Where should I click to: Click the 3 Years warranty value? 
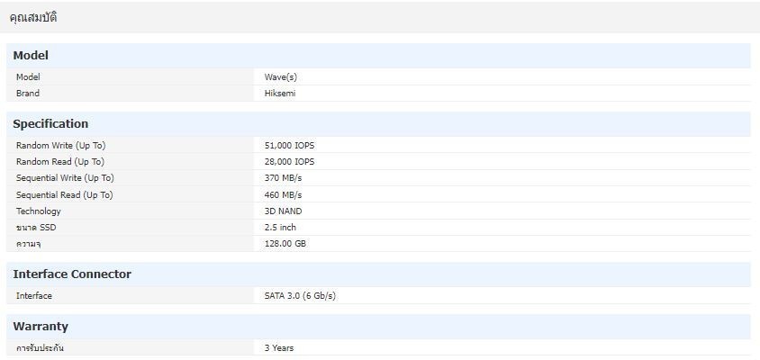click(x=279, y=348)
